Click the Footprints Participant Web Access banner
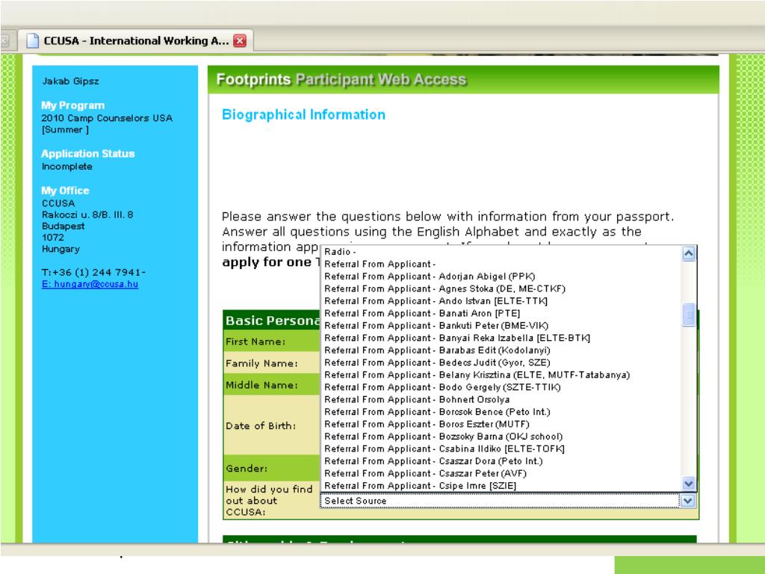This screenshot has height=574, width=765. 463,79
